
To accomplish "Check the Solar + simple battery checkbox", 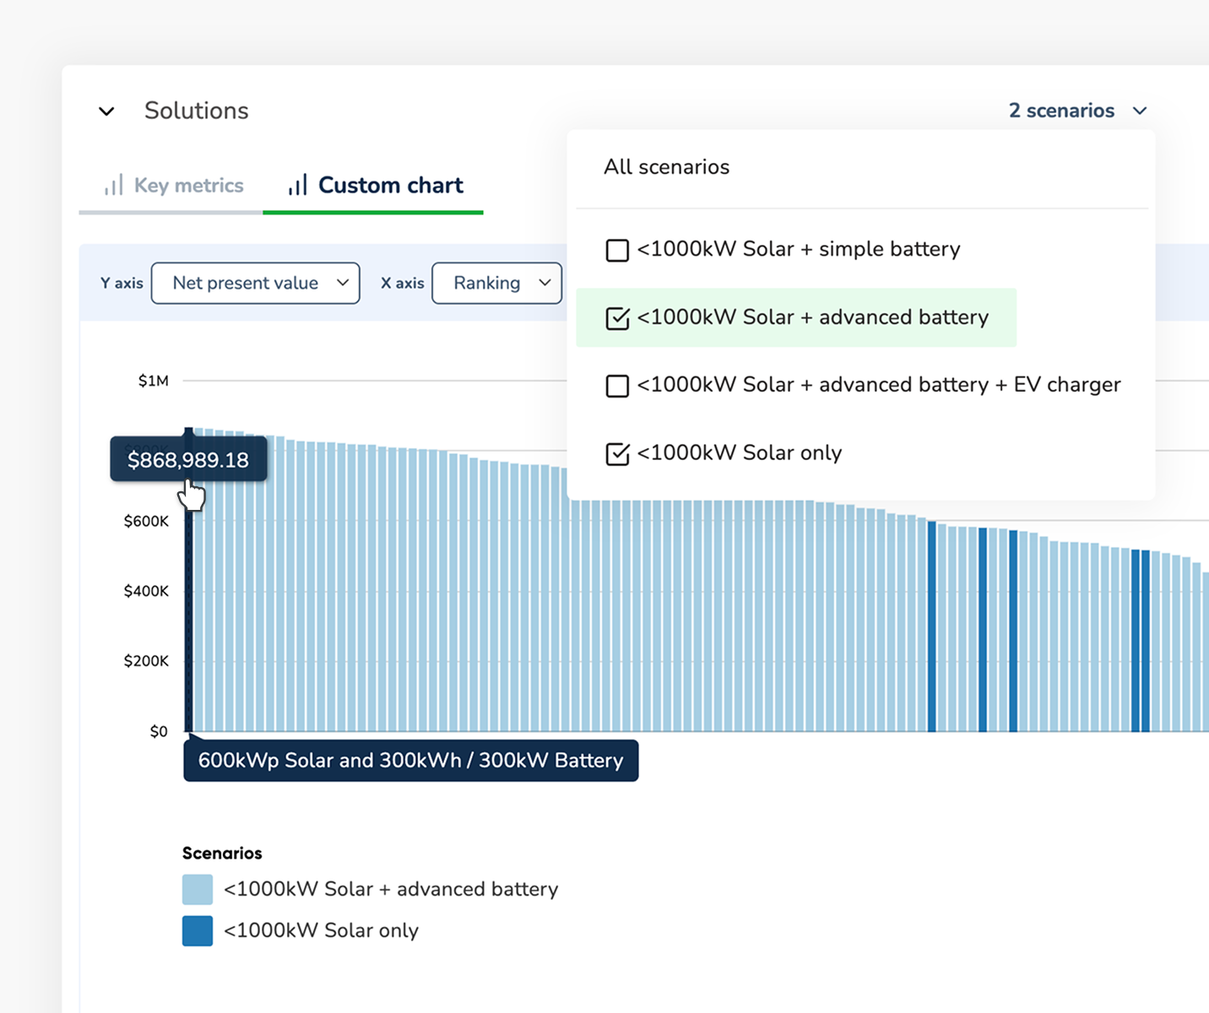I will (617, 250).
